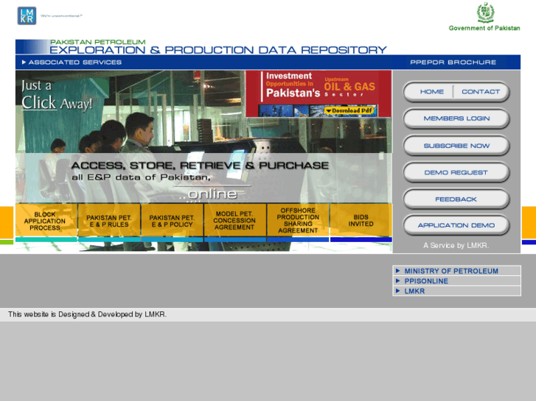Click "A Service by LMKR." text
Screen dimensions: 536x401
456,245
